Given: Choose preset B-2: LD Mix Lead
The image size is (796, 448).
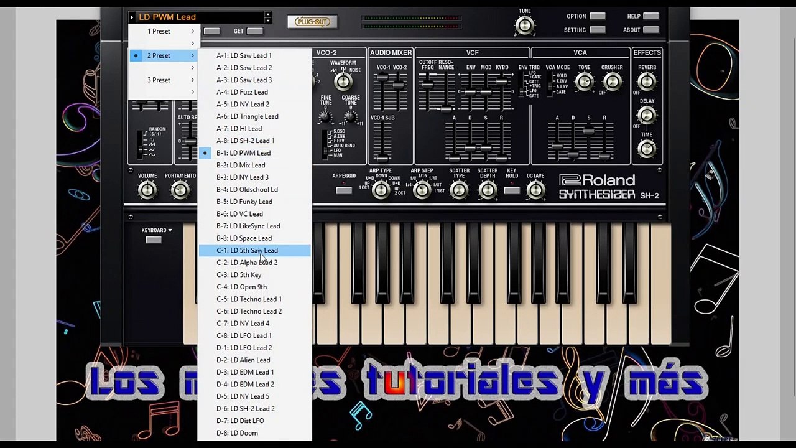Looking at the screenshot, I should [255, 165].
